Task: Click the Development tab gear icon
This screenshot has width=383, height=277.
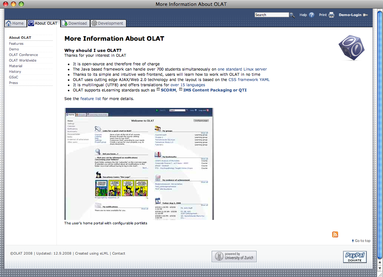Action: (x=94, y=23)
